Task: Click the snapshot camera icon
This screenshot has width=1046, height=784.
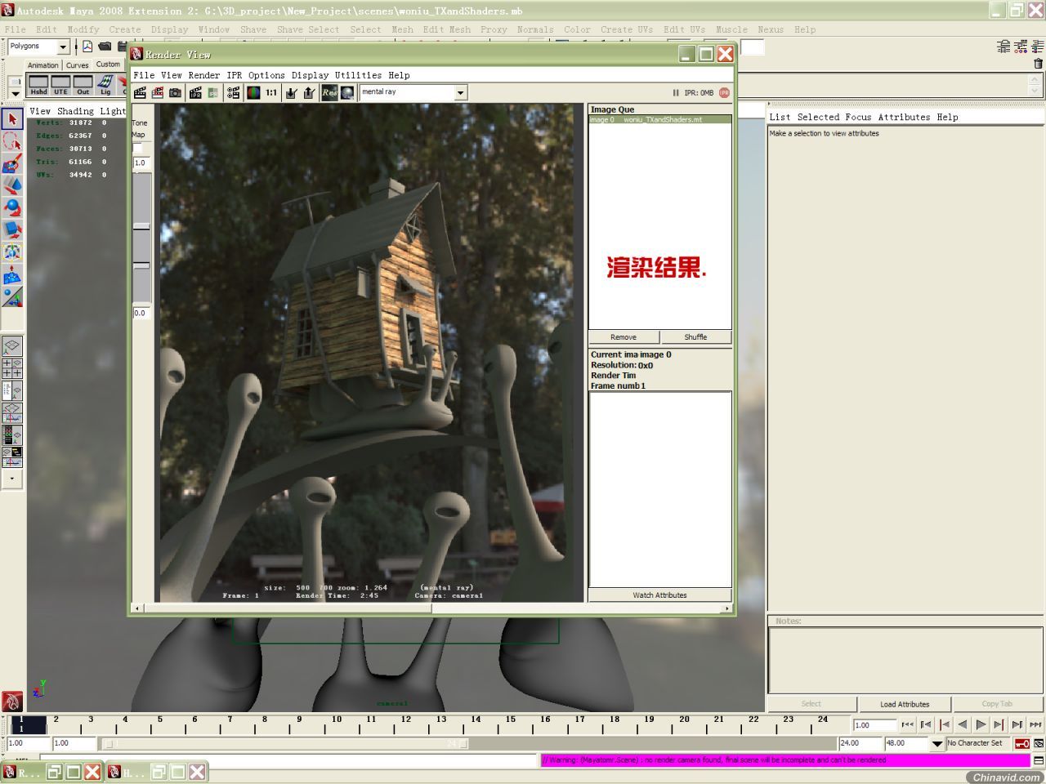Action: [176, 92]
